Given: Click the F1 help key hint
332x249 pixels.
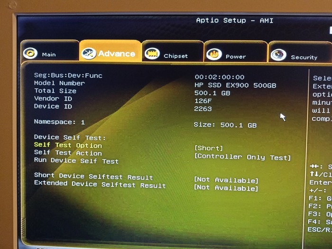Looking at the screenshot, I should (x=320, y=198).
